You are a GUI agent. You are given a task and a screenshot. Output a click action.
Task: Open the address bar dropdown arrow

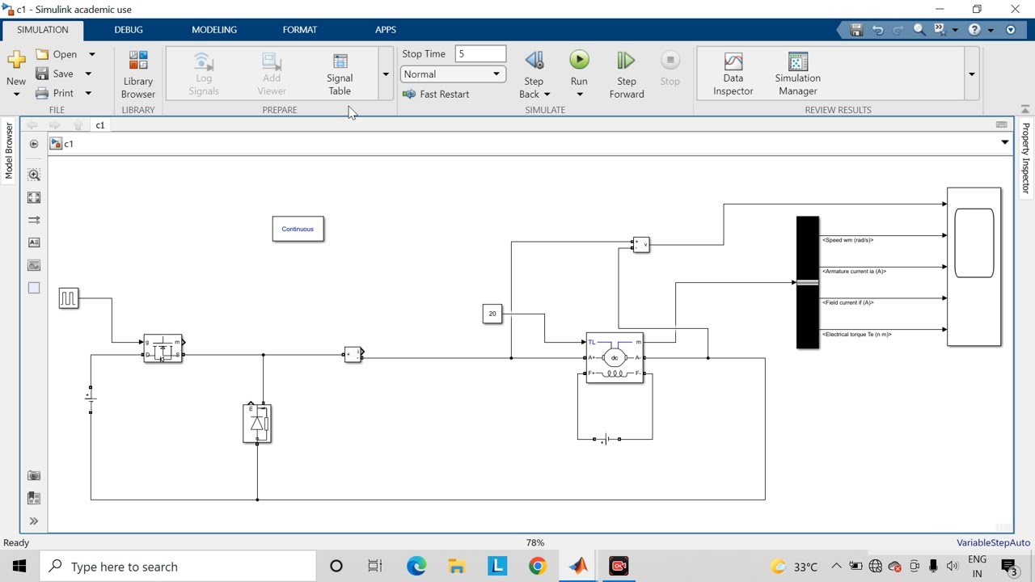(x=1005, y=143)
